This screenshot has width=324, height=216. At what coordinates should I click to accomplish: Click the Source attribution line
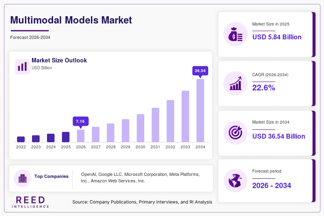142,202
